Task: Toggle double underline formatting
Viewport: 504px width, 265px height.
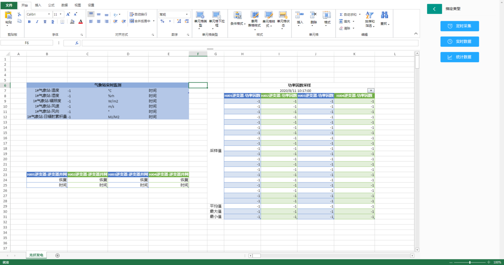Action: (53, 22)
